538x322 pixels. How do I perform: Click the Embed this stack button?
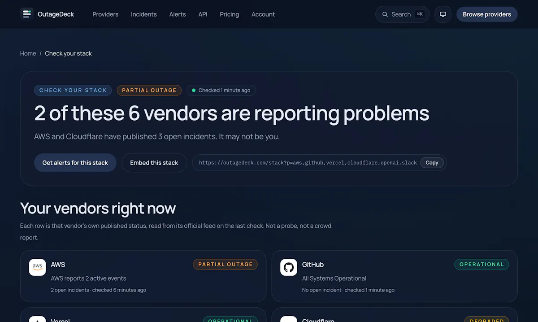click(154, 163)
